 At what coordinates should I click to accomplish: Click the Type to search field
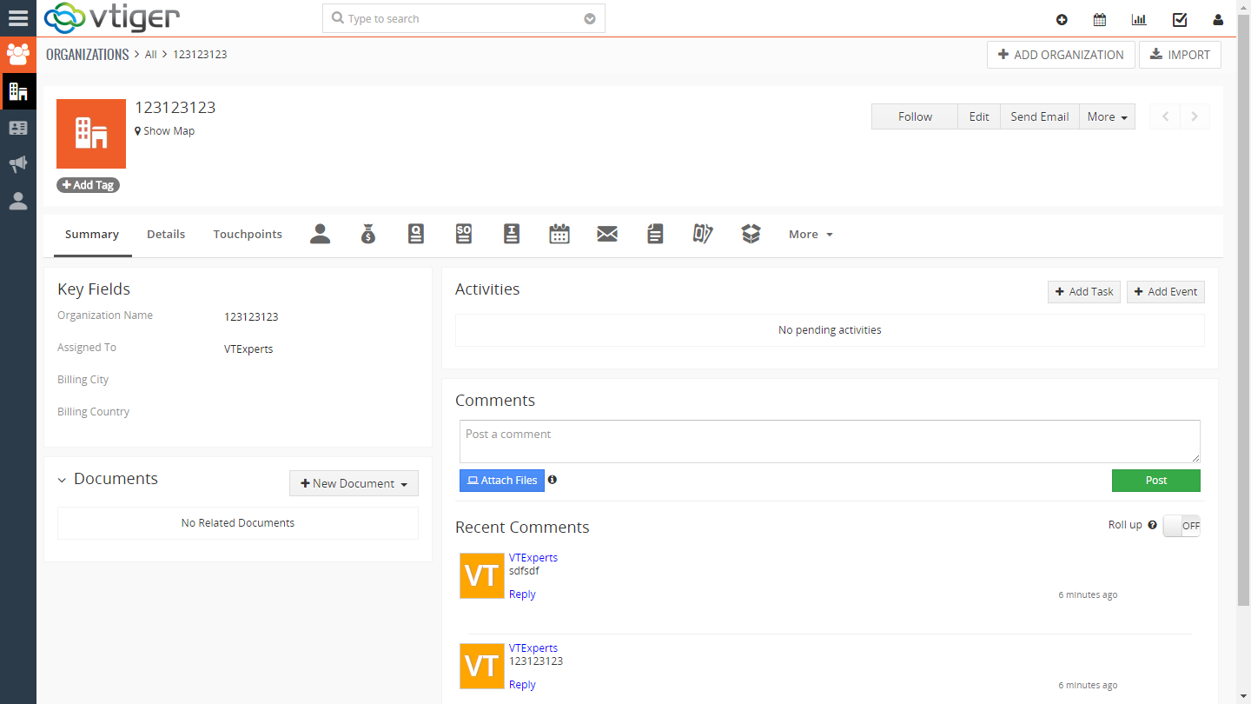pyautogui.click(x=464, y=19)
